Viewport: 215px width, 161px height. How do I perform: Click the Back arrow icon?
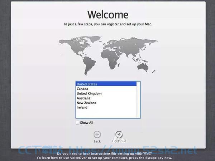(x=97, y=135)
